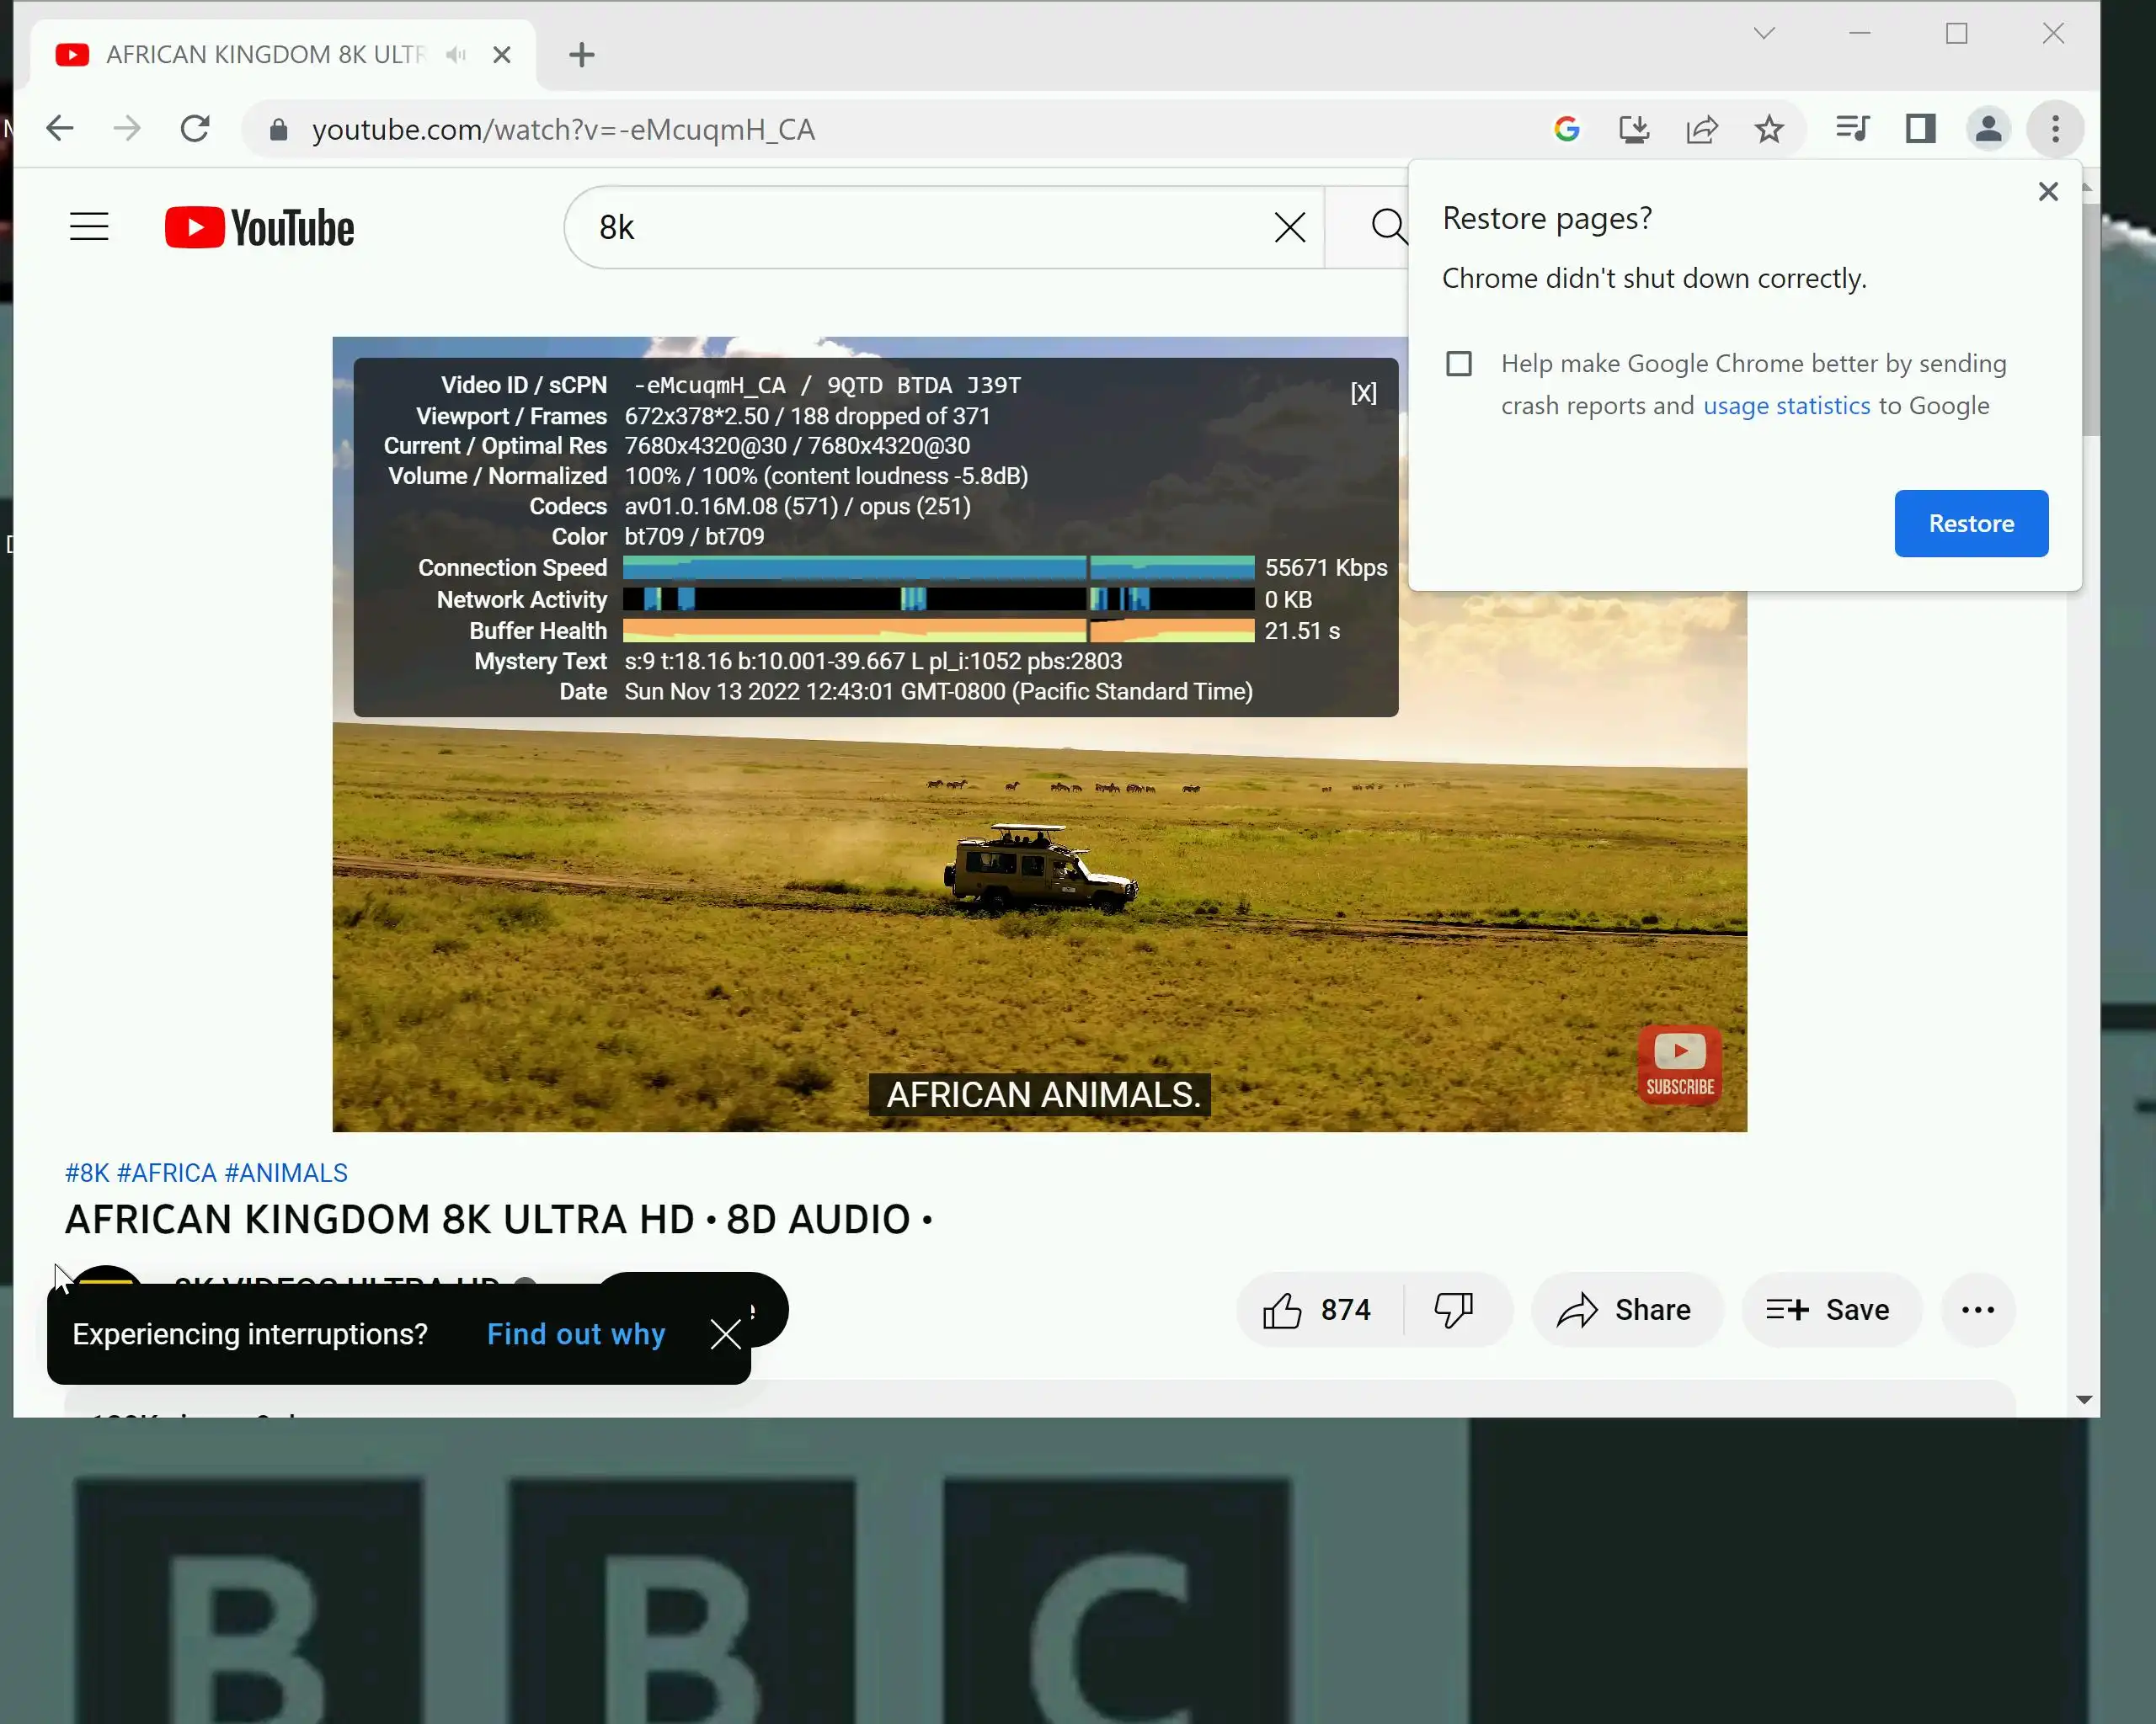Open the Find out why link
Screen dimensions: 2156x1724
(x=576, y=1334)
